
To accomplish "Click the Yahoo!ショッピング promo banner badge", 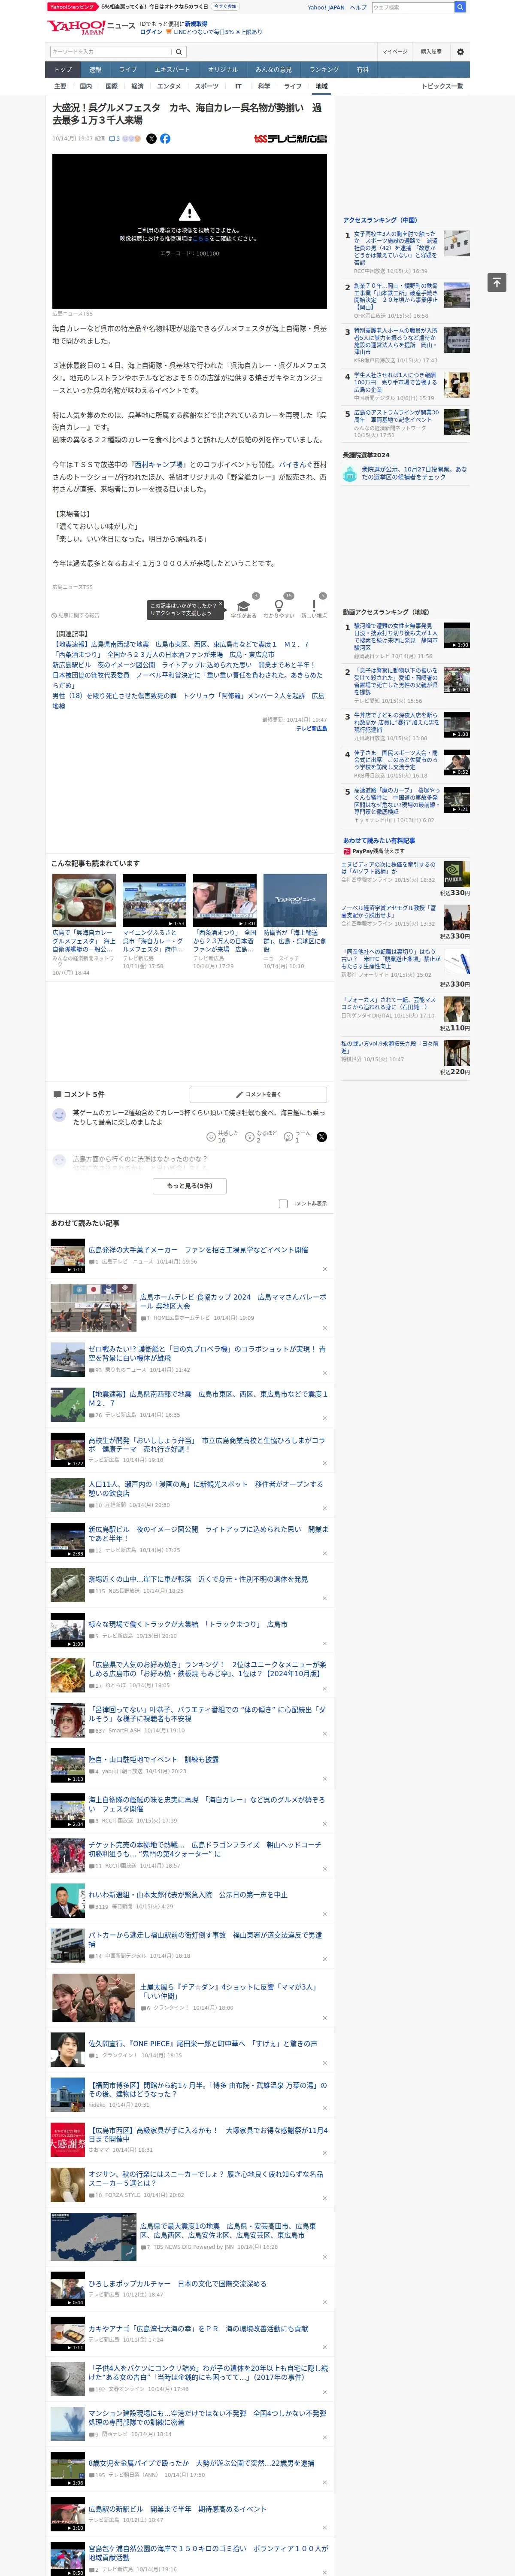I will pos(72,7).
